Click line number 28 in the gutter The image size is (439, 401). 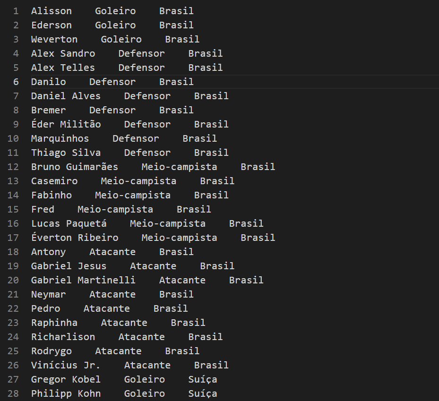click(13, 393)
